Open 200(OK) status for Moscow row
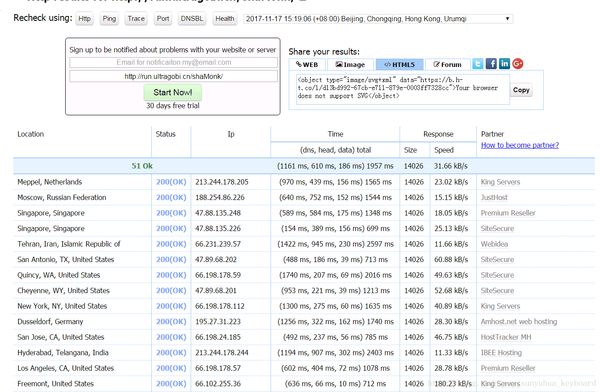This screenshot has height=392, width=601. 171,197
